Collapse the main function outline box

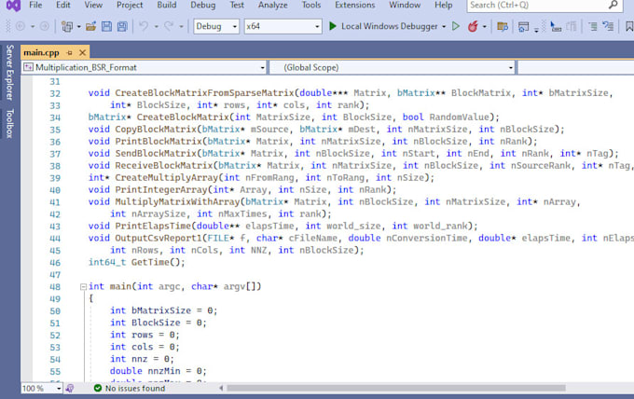click(83, 286)
